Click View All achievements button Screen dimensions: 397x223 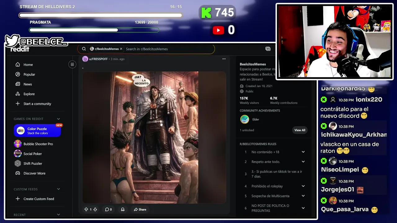click(x=300, y=130)
